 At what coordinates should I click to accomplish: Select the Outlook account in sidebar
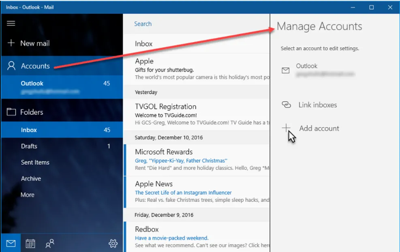[x=62, y=87]
